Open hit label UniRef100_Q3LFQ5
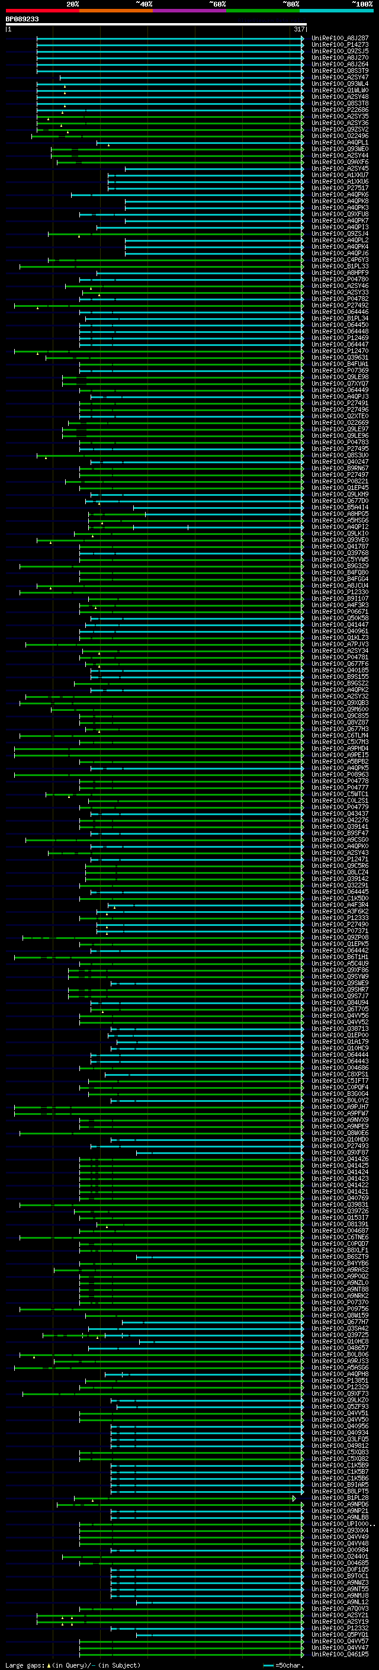The width and height of the screenshot is (379, 1670). [339, 1439]
